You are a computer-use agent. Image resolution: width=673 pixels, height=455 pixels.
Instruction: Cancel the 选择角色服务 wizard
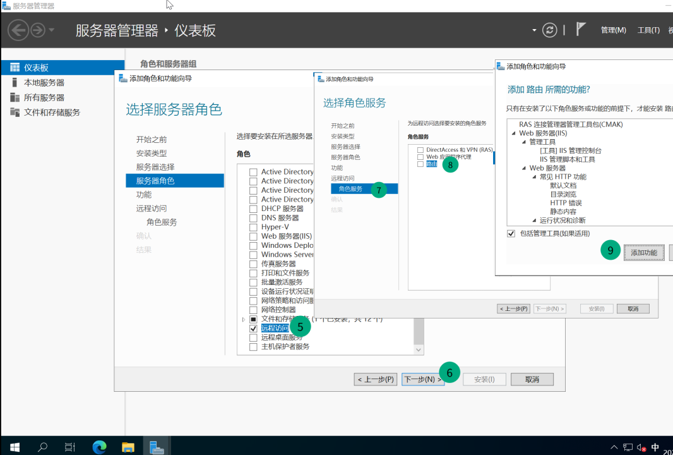click(633, 308)
